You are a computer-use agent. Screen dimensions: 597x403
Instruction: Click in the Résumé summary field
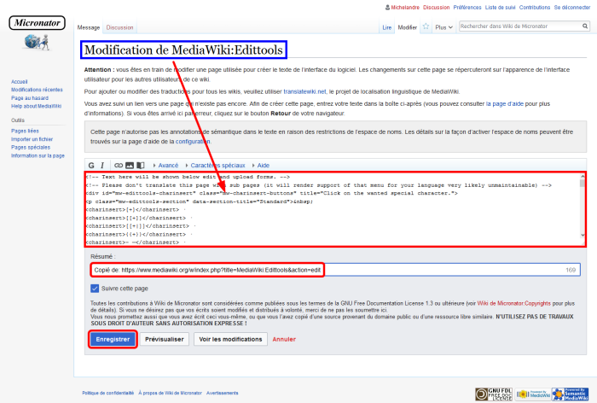335,270
